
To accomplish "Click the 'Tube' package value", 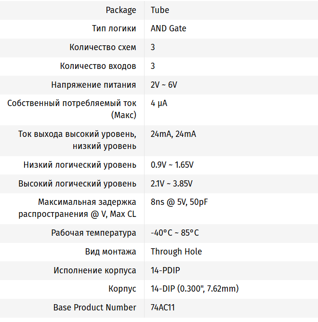I will click(160, 10).
